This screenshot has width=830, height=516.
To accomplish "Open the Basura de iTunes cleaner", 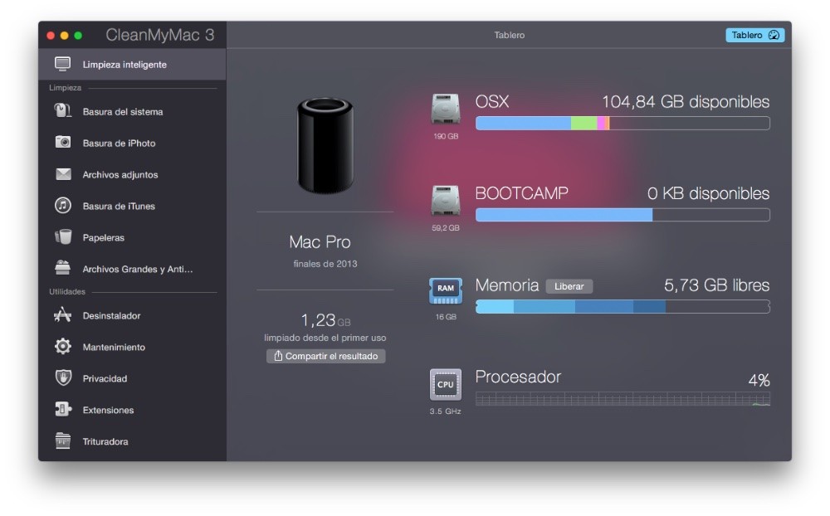I will (x=118, y=206).
